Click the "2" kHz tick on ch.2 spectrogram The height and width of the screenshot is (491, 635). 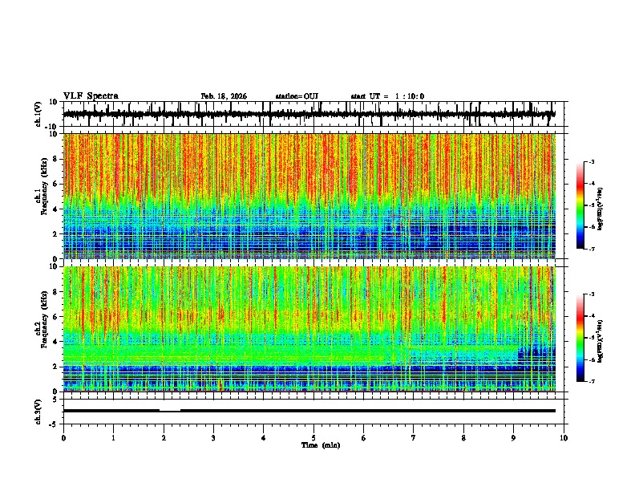tap(56, 367)
